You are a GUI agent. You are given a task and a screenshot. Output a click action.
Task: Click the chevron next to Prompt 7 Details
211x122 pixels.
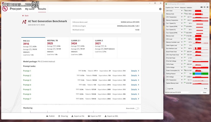coord(139,99)
